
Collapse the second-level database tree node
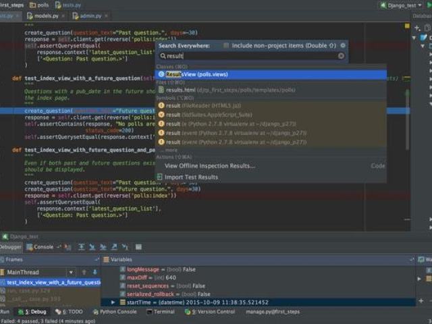point(423,46)
